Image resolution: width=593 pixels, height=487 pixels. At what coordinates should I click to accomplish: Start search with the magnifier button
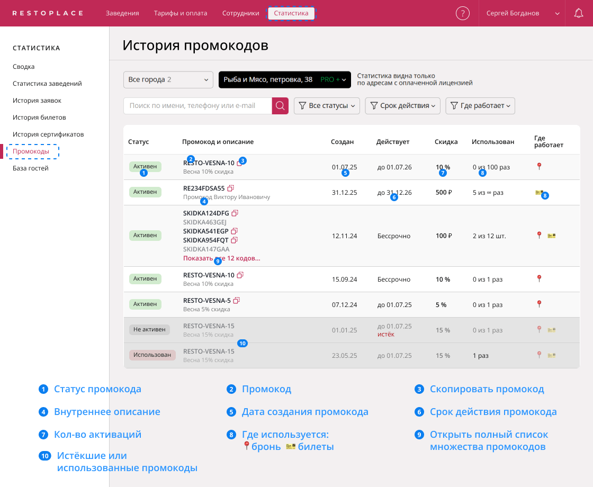(280, 106)
